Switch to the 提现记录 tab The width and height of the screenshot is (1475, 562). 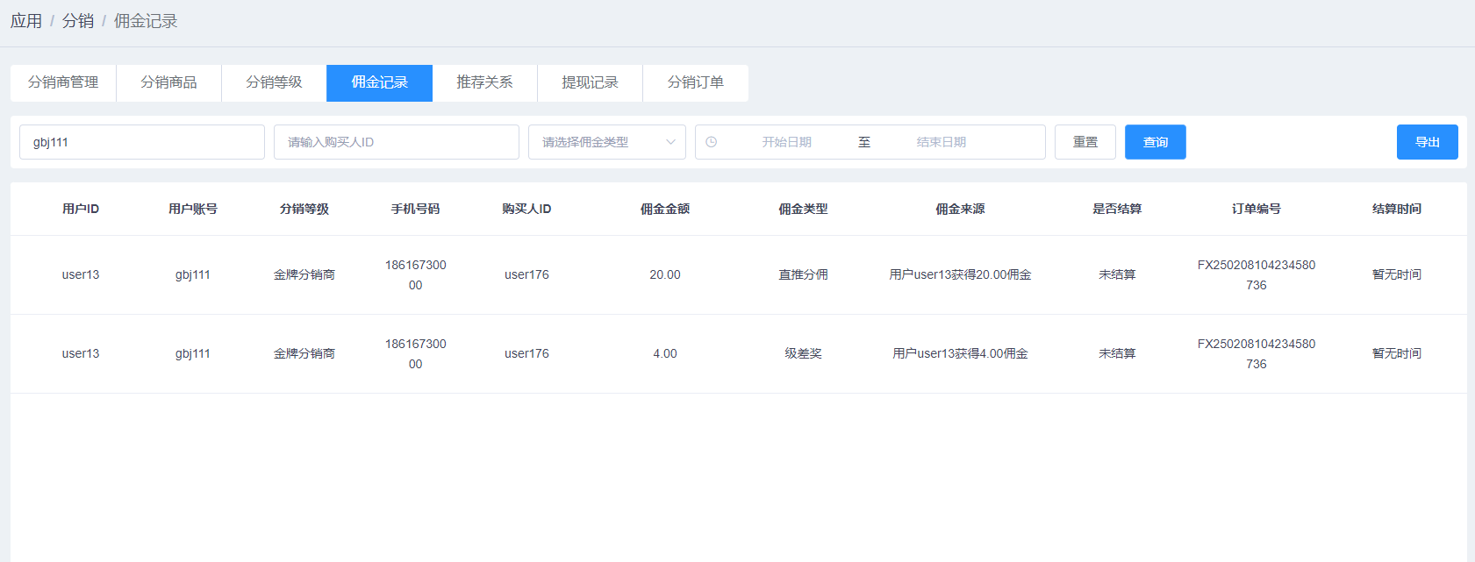(x=590, y=82)
